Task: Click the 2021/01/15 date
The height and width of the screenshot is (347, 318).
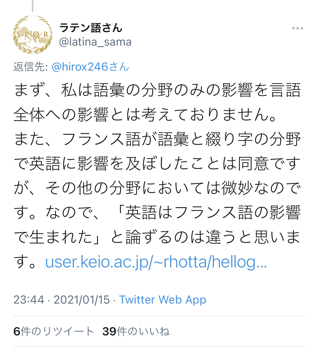Action: click(x=82, y=300)
